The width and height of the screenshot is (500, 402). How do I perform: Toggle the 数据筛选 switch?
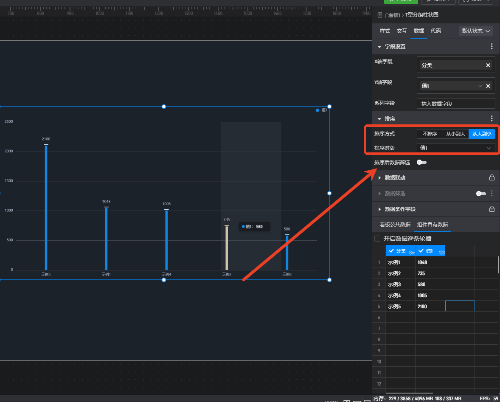[481, 194]
